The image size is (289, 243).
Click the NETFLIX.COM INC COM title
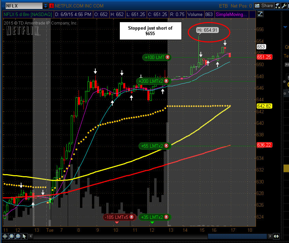coord(79,6)
